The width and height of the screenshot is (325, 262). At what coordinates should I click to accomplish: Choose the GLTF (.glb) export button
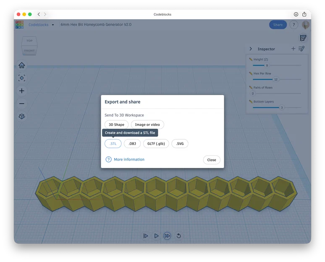(156, 144)
